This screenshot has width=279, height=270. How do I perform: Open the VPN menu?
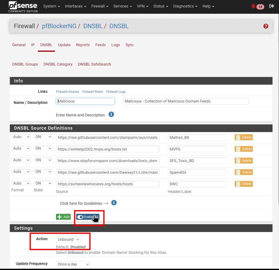[142, 6]
